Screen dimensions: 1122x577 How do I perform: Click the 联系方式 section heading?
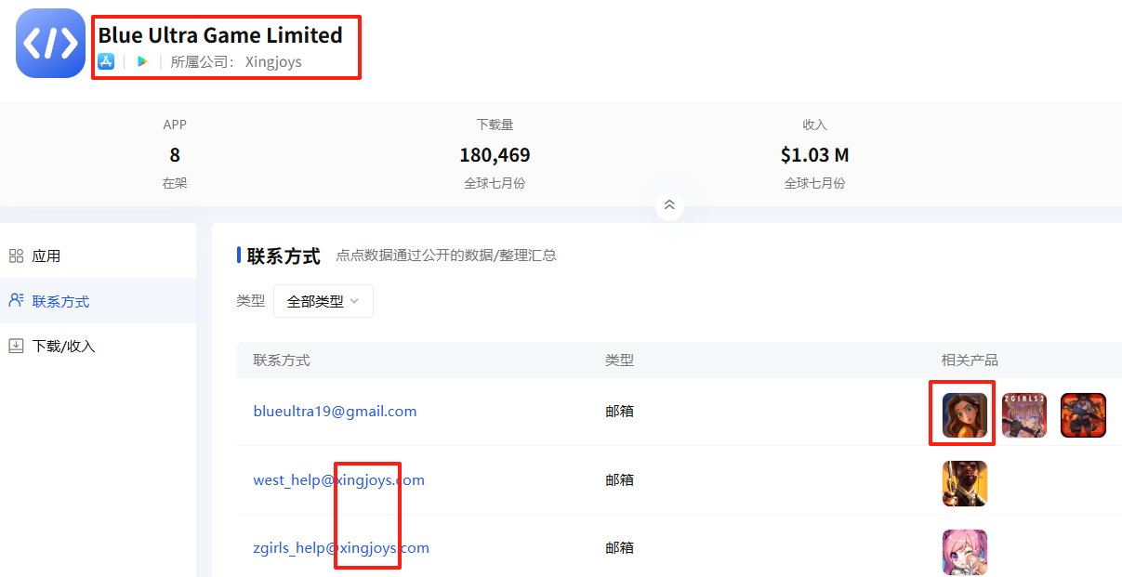284,256
